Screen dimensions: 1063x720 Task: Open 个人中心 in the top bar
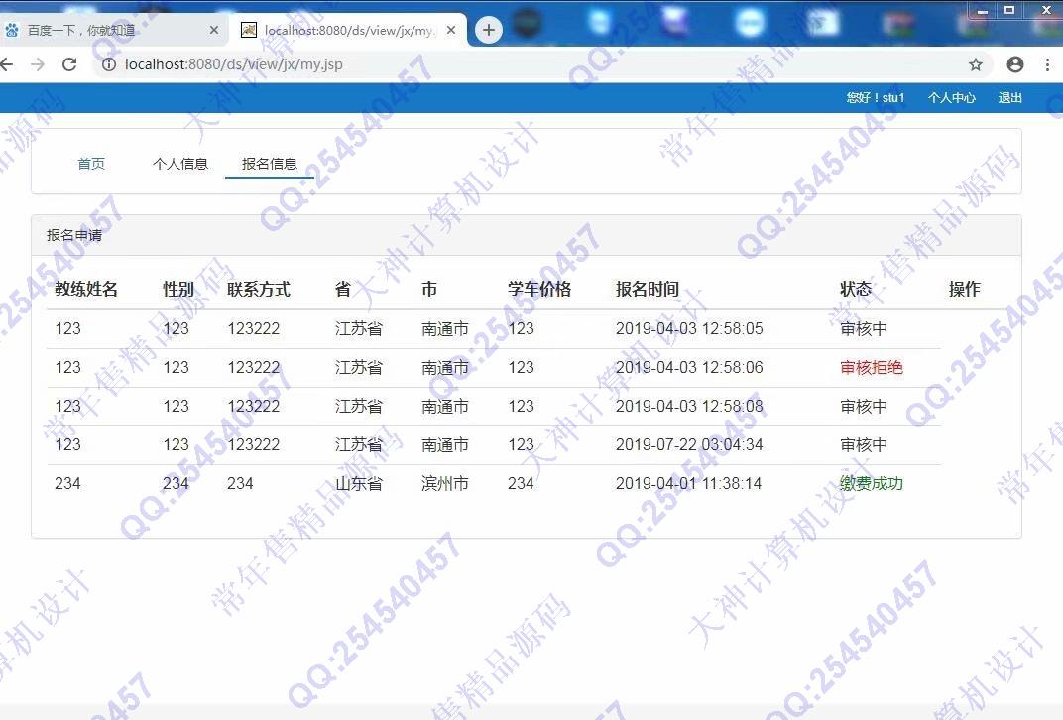(951, 97)
